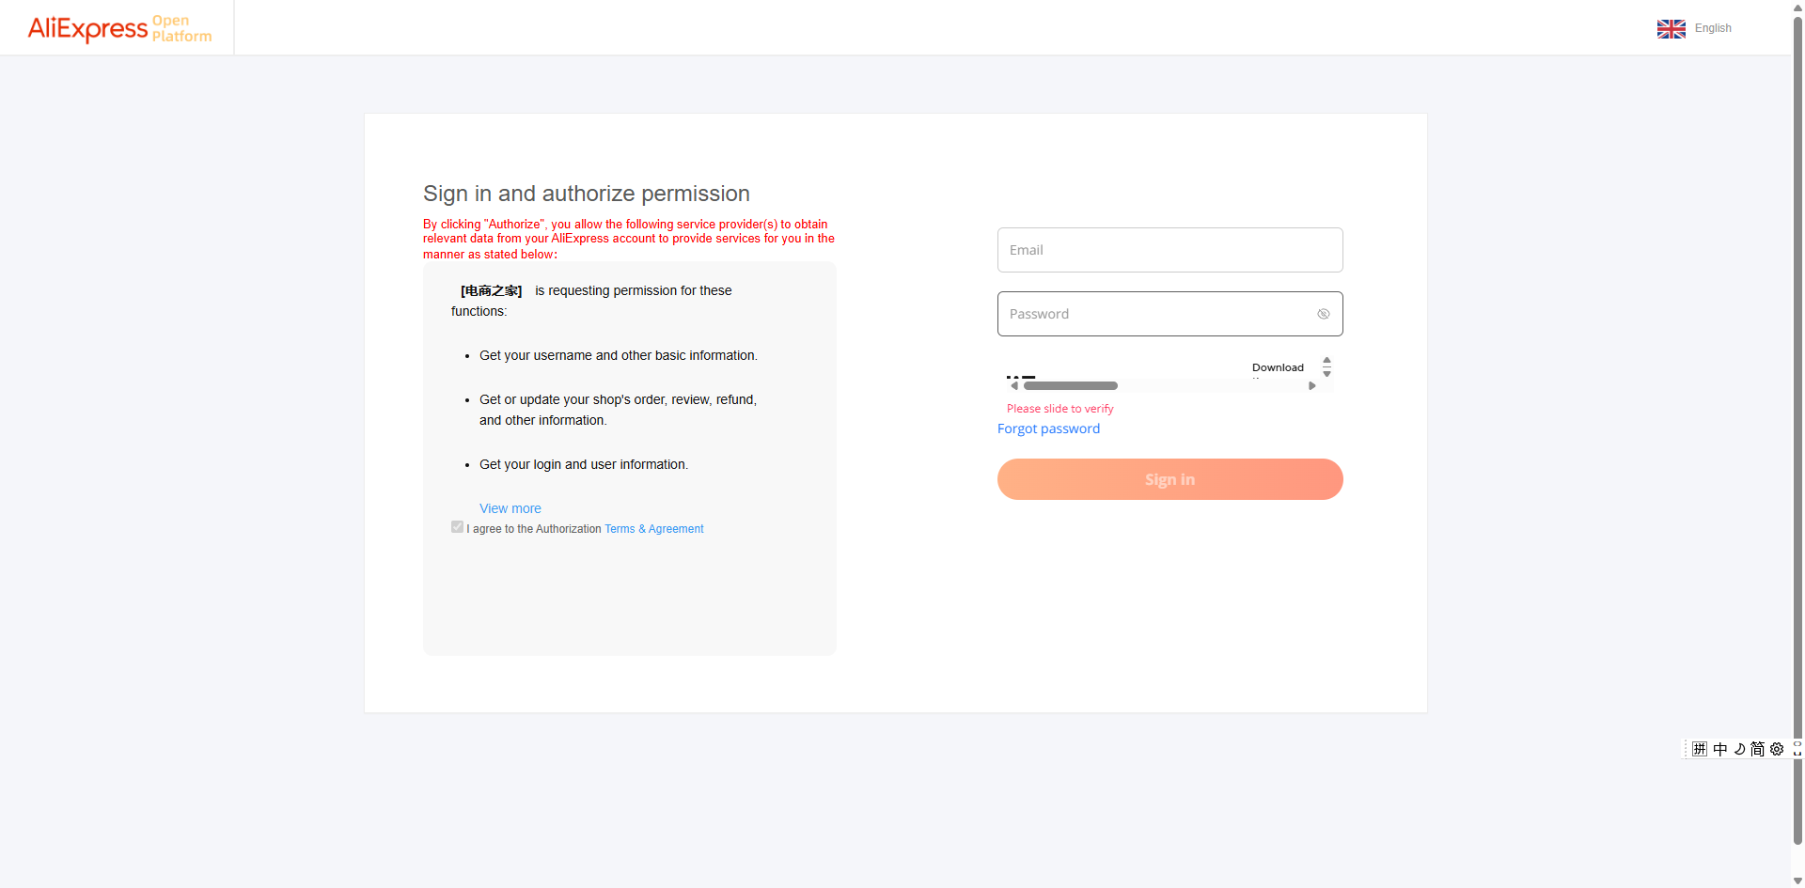Click the IME moon punctuation icon
The height and width of the screenshot is (888, 1805).
pos(1739,749)
